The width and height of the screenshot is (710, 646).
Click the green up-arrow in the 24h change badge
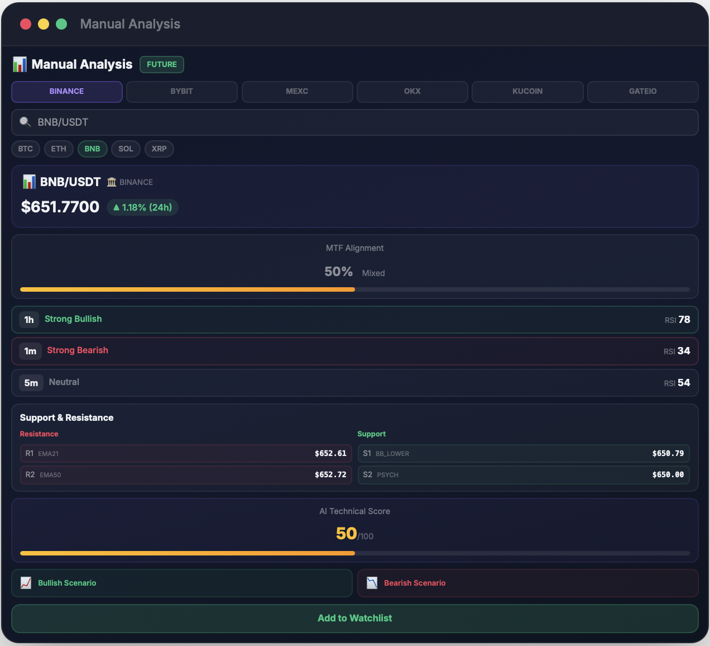click(x=116, y=207)
